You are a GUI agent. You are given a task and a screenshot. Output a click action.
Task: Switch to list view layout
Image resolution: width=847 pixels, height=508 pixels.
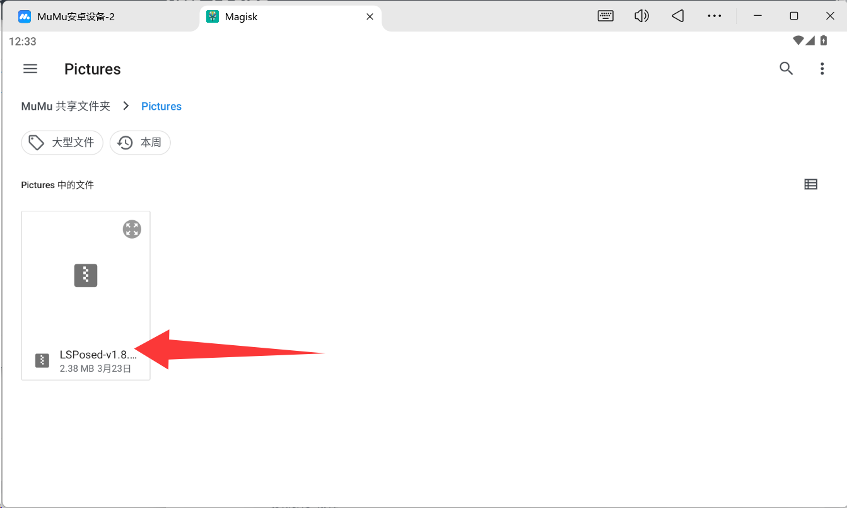810,184
